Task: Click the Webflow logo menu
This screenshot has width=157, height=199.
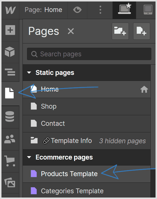Action: (x=11, y=10)
